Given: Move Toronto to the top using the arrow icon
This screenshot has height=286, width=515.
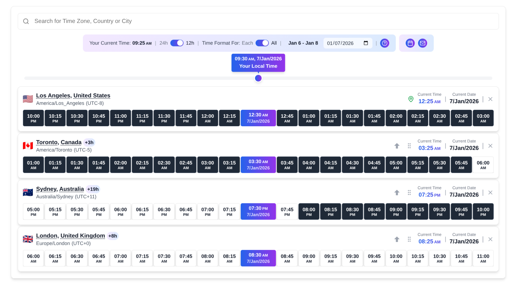Looking at the screenshot, I should click(397, 146).
